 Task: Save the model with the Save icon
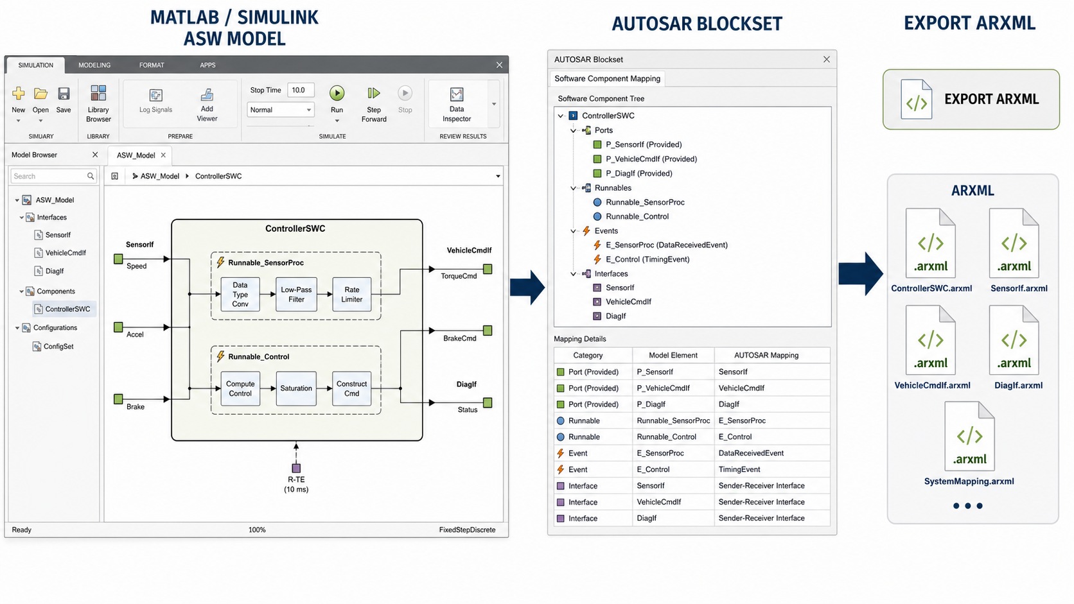(64, 94)
